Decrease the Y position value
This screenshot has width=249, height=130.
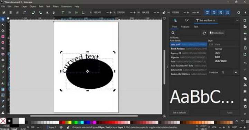[x=131, y=12]
